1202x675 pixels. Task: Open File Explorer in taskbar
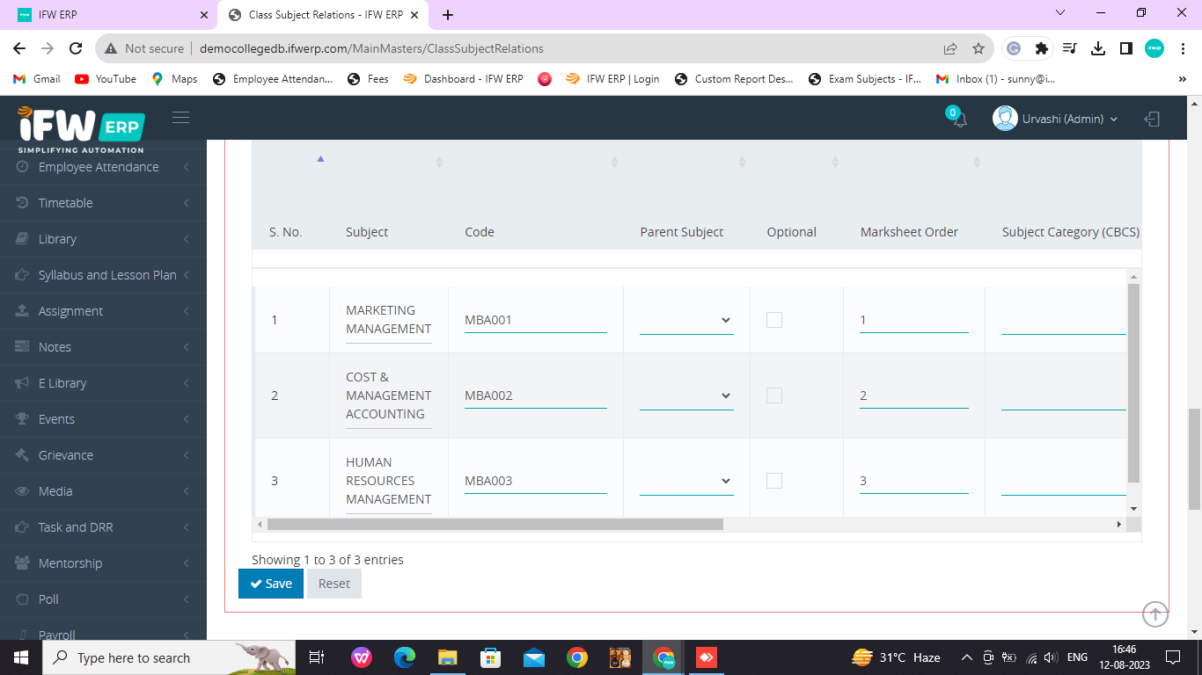(448, 657)
